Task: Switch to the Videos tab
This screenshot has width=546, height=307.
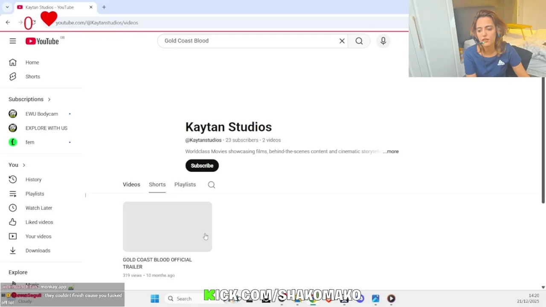Action: 131,185
